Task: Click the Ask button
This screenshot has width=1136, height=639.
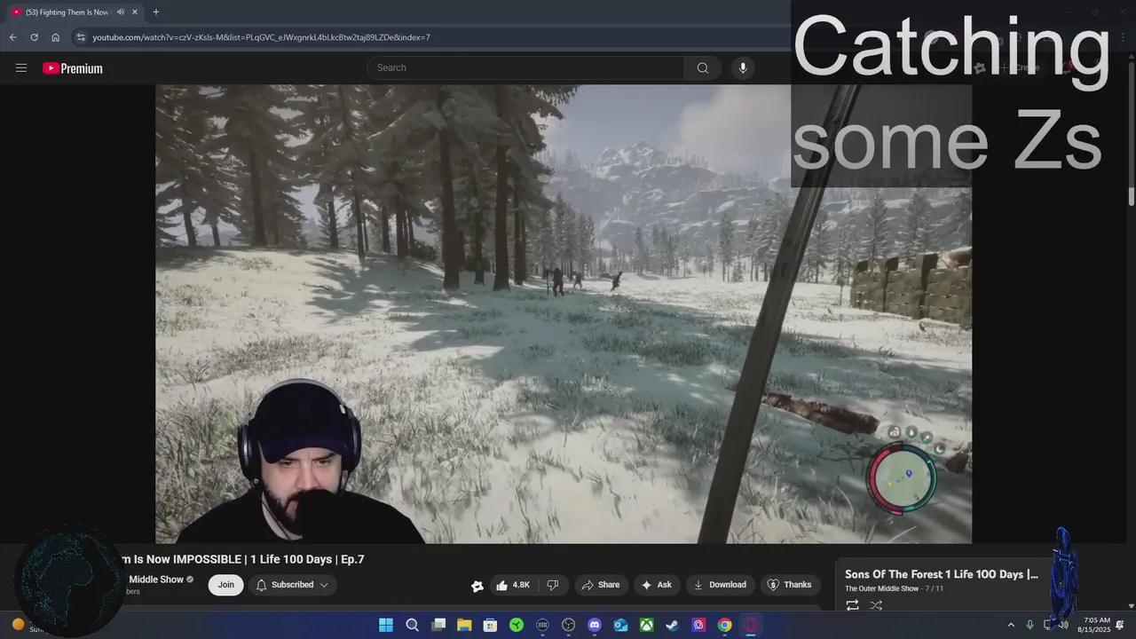Action: tap(656, 585)
